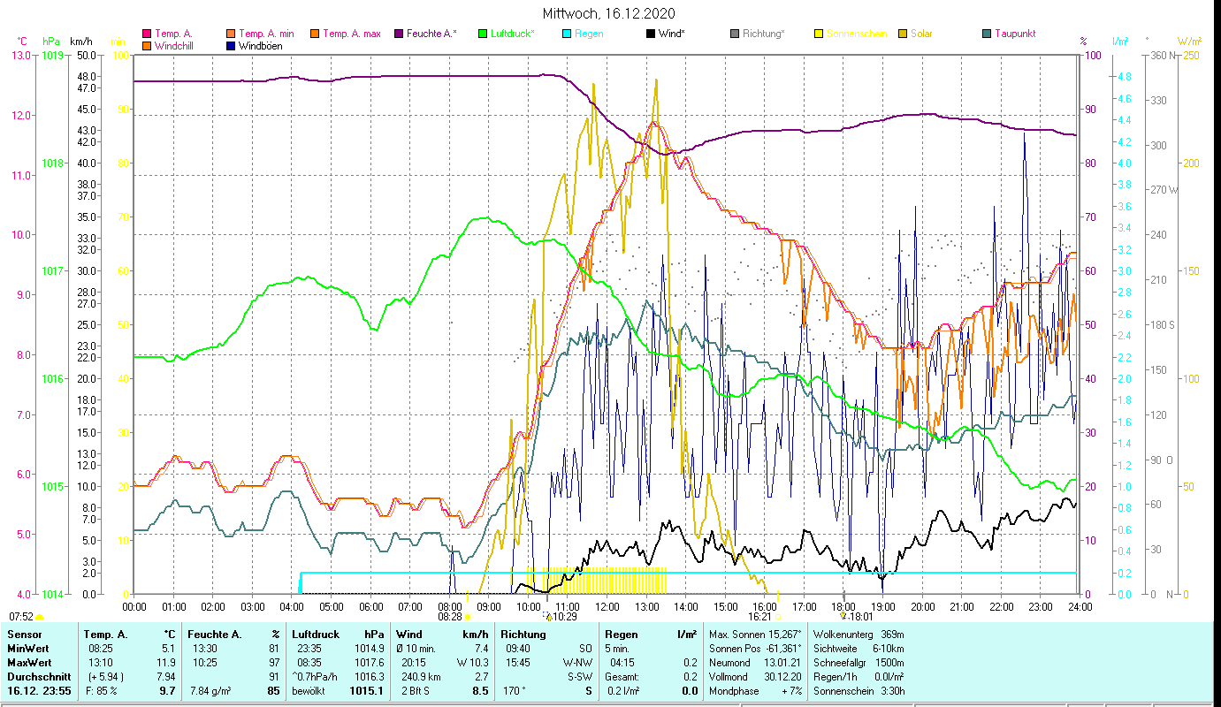Click the Windchill legend label

174,46
